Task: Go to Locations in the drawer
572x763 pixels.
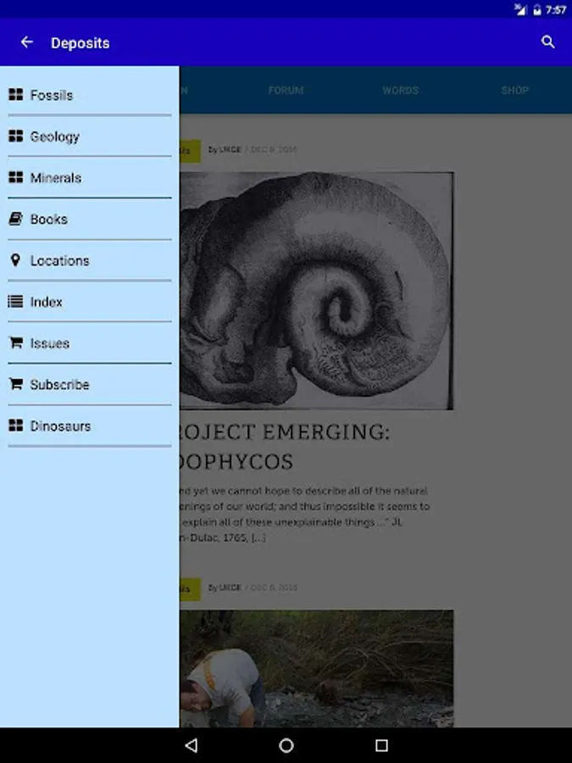Action: pyautogui.click(x=90, y=260)
